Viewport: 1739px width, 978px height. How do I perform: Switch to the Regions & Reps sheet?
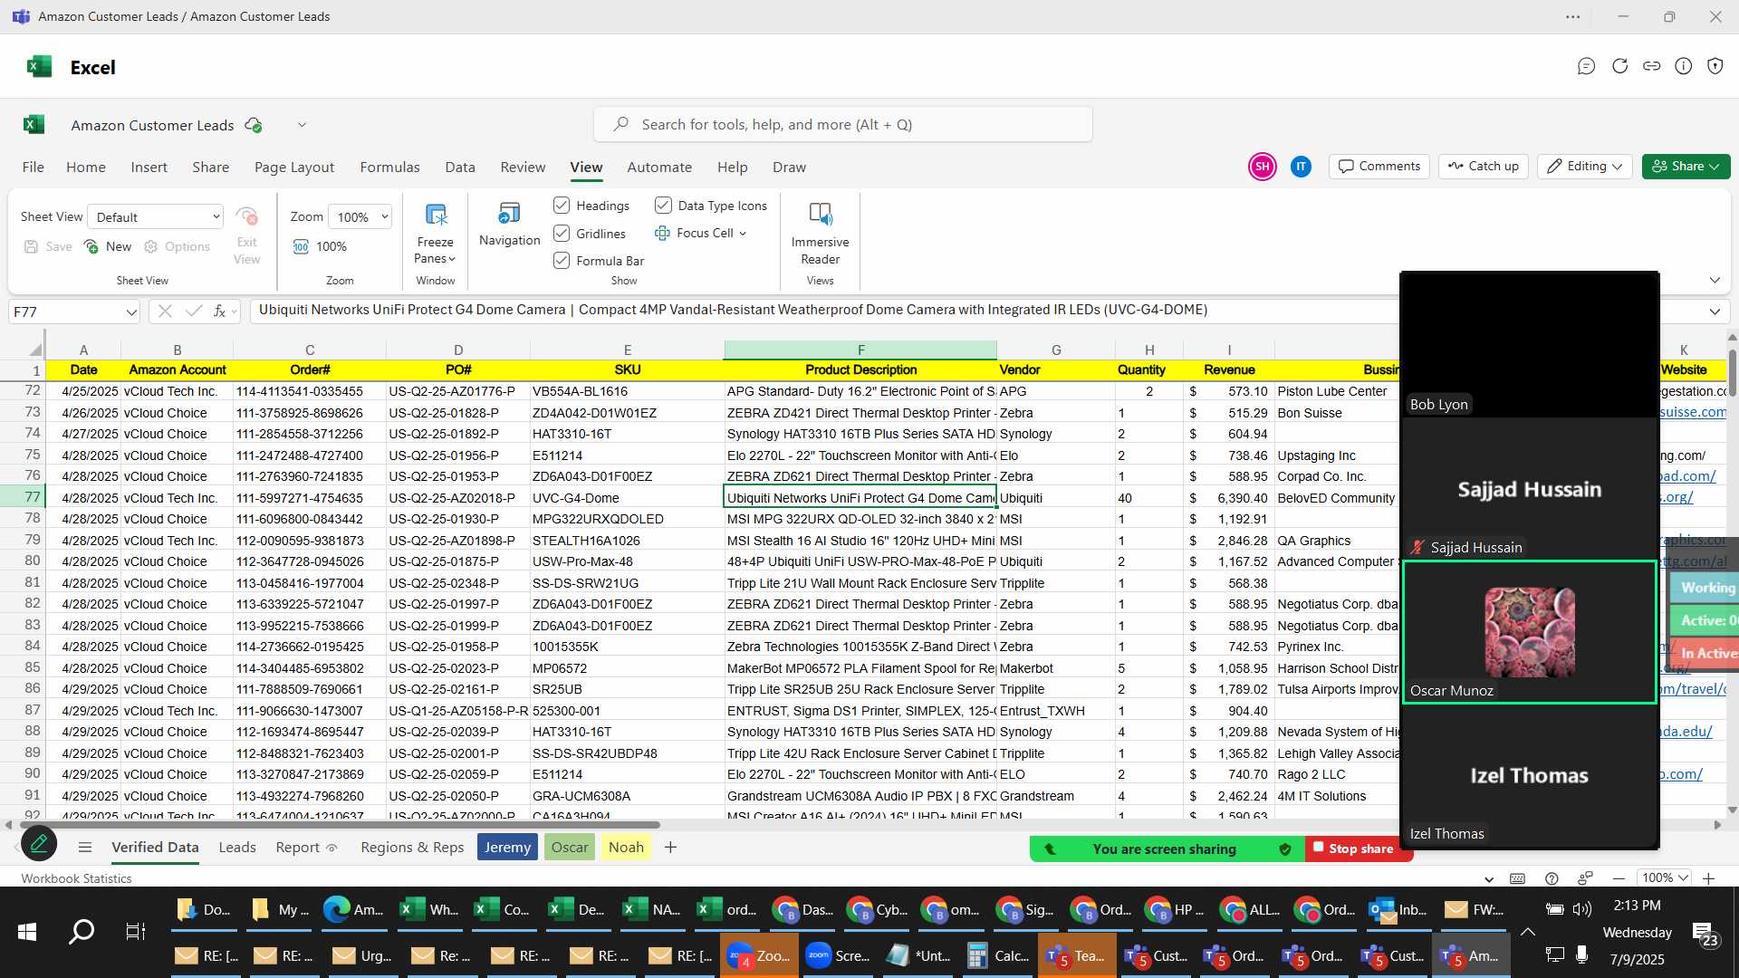click(x=412, y=848)
